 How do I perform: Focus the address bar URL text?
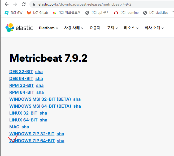coord(85,4)
